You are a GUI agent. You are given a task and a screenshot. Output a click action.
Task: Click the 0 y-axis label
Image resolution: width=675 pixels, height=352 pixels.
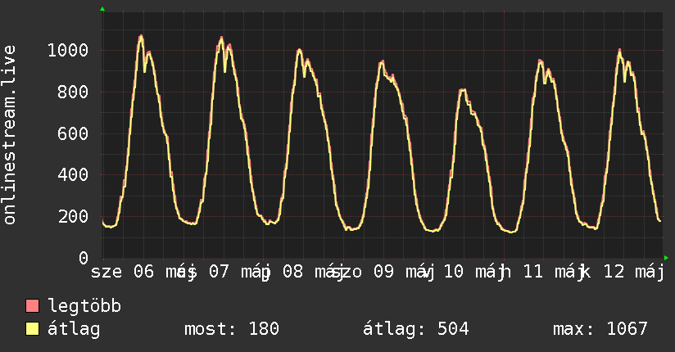point(84,258)
